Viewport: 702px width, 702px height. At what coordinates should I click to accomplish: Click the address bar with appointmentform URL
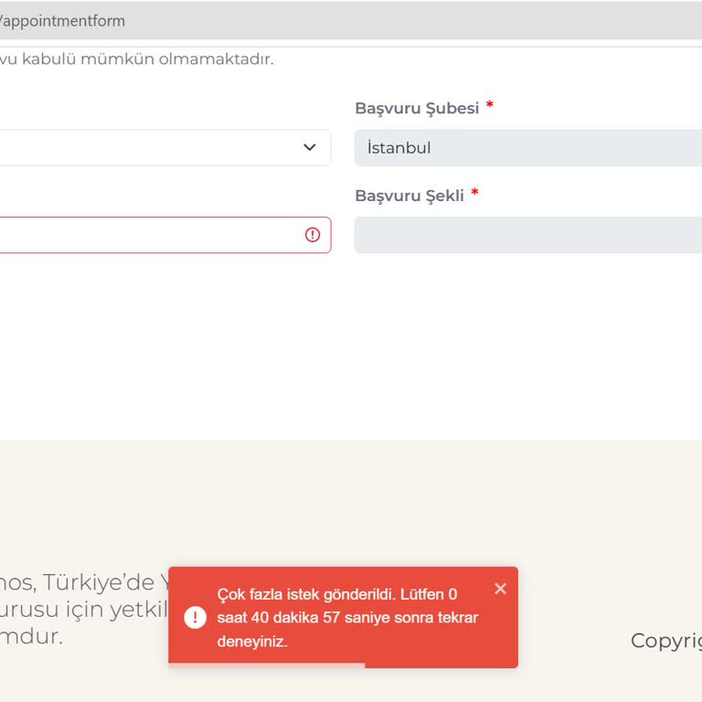coord(351,21)
